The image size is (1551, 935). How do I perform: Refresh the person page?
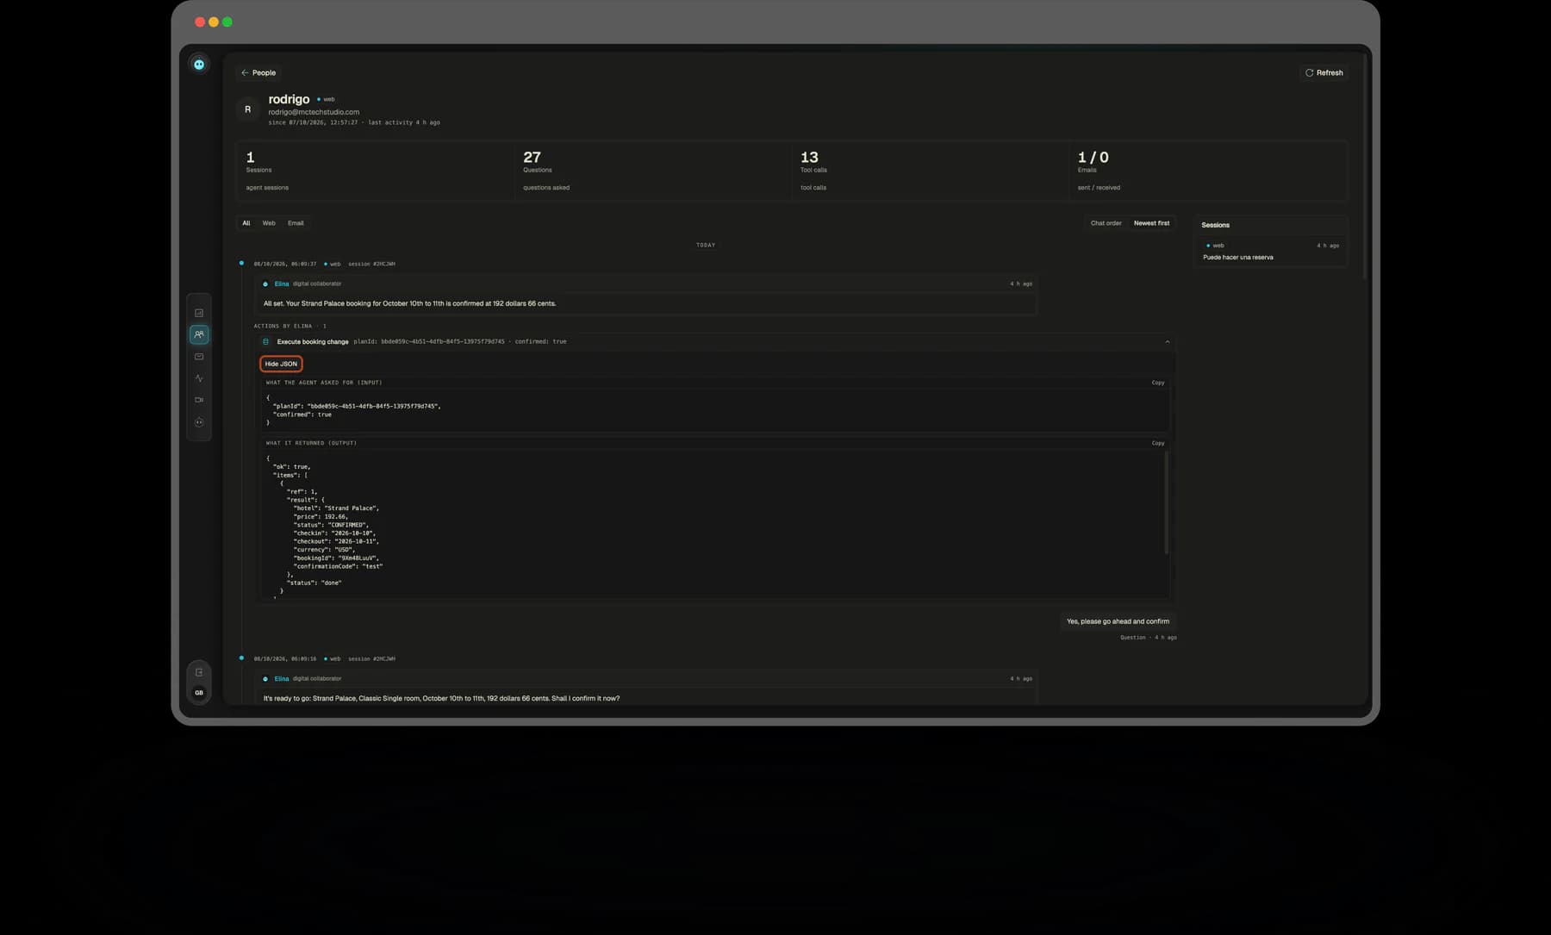[1324, 72]
